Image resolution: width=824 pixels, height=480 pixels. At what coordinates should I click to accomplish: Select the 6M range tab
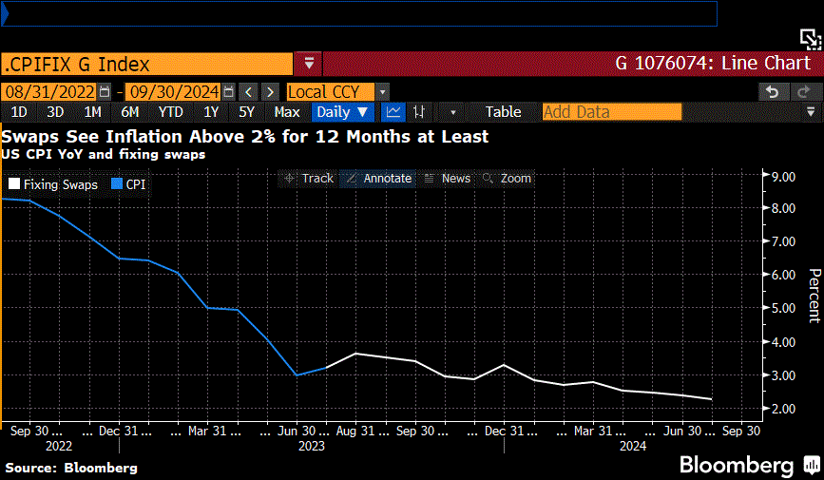130,112
